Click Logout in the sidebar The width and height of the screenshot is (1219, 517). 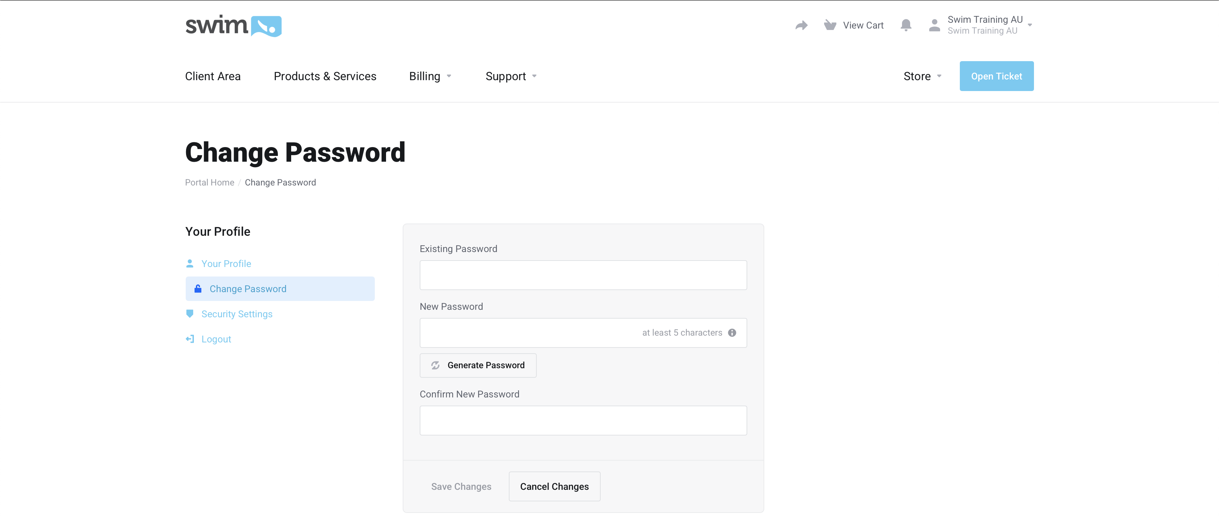(x=216, y=339)
